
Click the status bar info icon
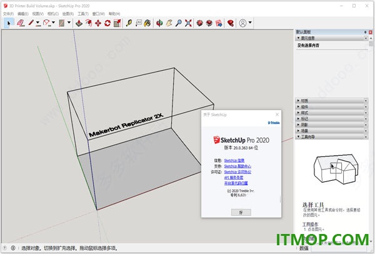point(13,248)
